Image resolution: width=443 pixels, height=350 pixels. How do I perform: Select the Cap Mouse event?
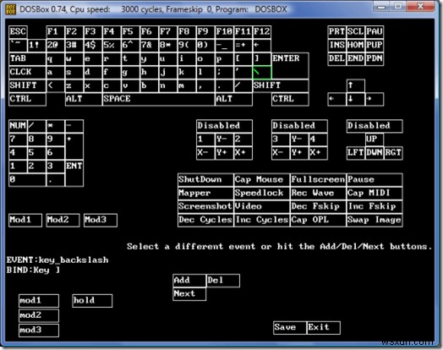[x=261, y=180]
